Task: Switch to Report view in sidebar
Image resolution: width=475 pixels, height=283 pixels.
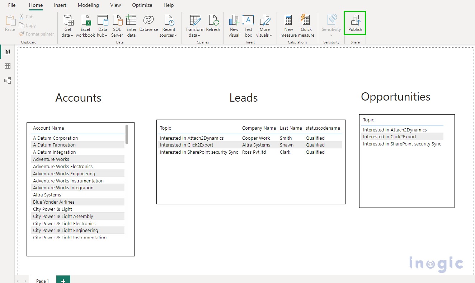Action: (x=8, y=52)
